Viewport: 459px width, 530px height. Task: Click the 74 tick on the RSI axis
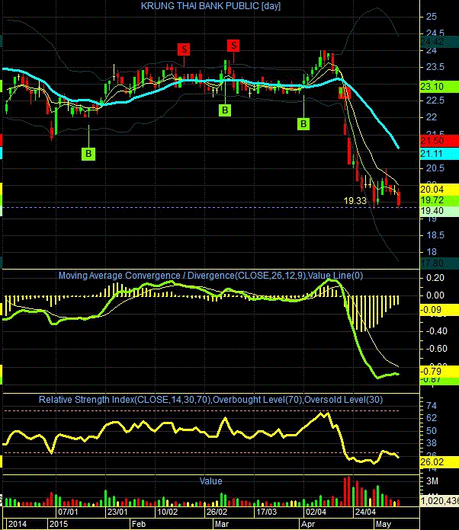tap(432, 406)
